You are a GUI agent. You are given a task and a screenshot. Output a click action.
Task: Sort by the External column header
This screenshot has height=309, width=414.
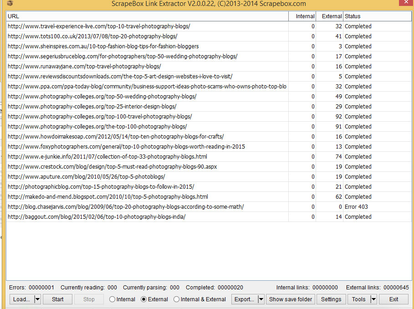click(x=330, y=16)
